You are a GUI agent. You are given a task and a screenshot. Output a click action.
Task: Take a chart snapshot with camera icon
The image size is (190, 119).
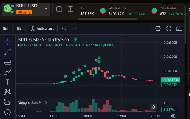179,28
